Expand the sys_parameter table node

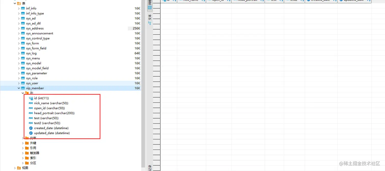click(x=19, y=73)
